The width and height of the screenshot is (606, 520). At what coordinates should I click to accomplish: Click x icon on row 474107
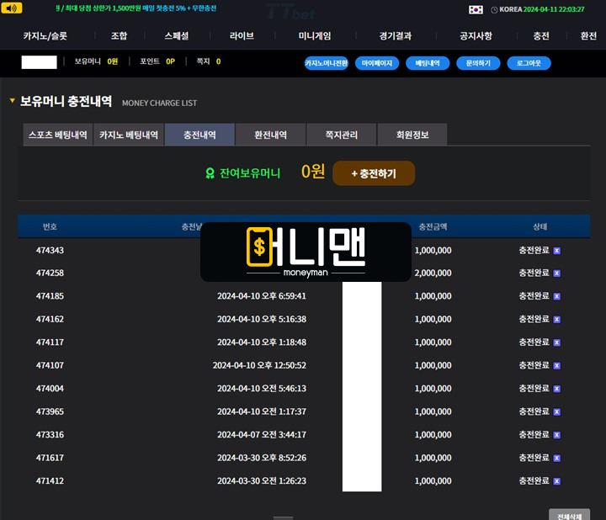556,366
